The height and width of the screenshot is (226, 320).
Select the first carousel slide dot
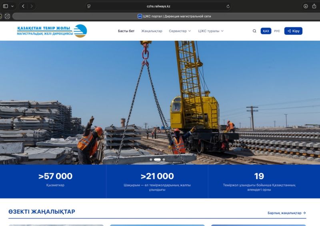[x=151, y=160]
